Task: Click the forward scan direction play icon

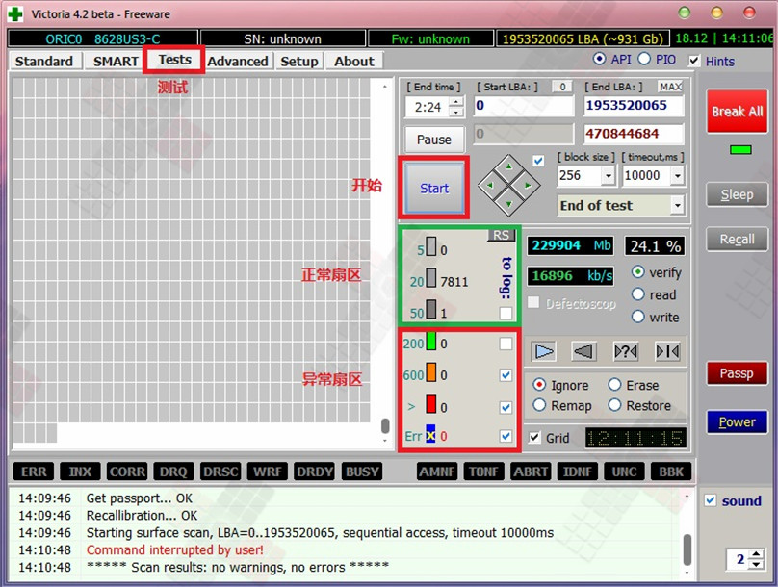Action: [544, 351]
